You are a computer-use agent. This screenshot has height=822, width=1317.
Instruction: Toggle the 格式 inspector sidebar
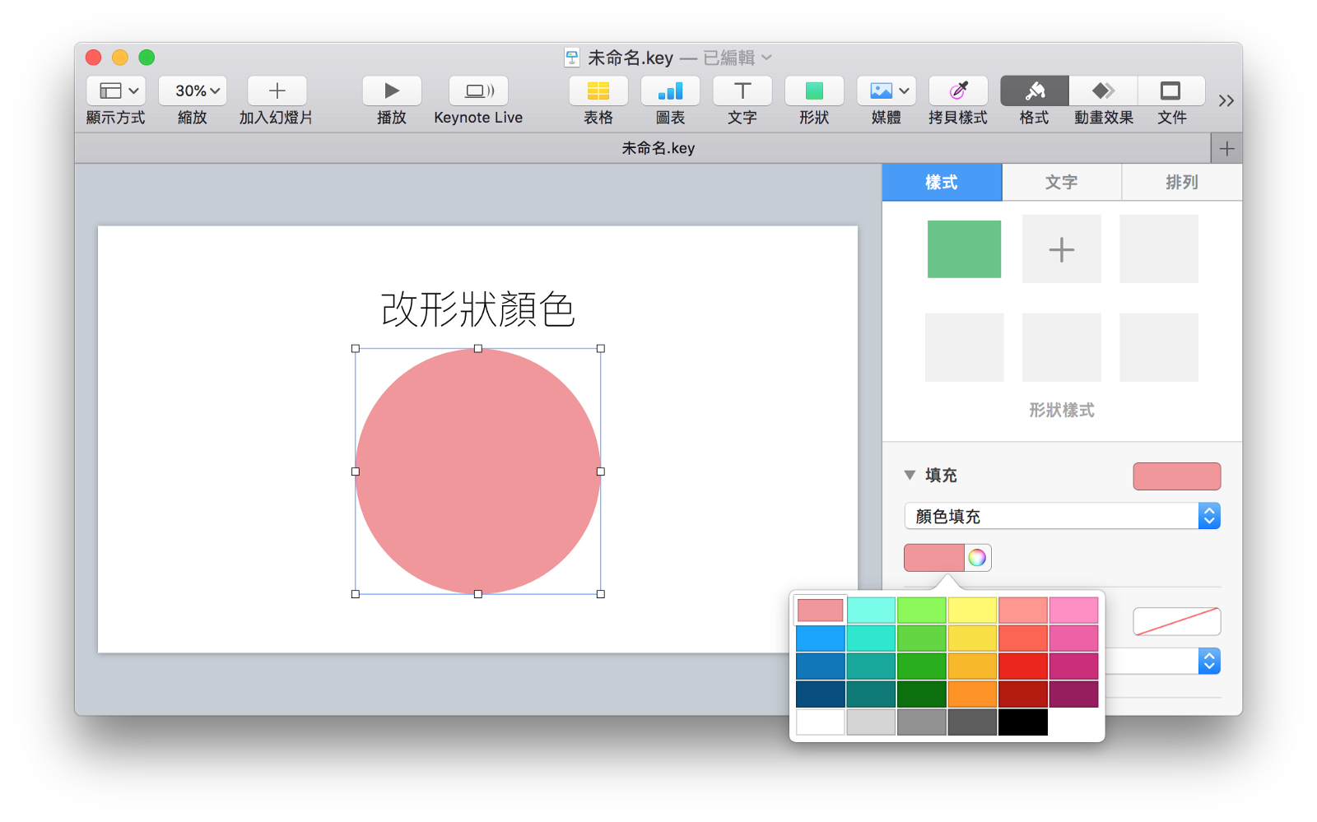pyautogui.click(x=1032, y=91)
